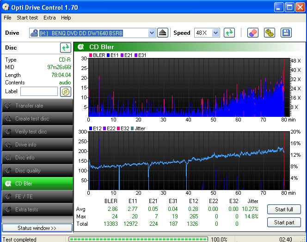Click the CD Bler panel header icon

(x=81, y=47)
